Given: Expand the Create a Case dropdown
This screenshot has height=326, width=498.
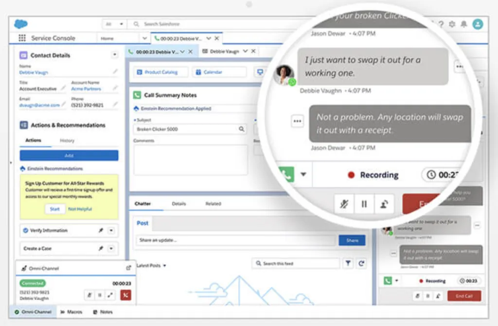Looking at the screenshot, I should [111, 249].
